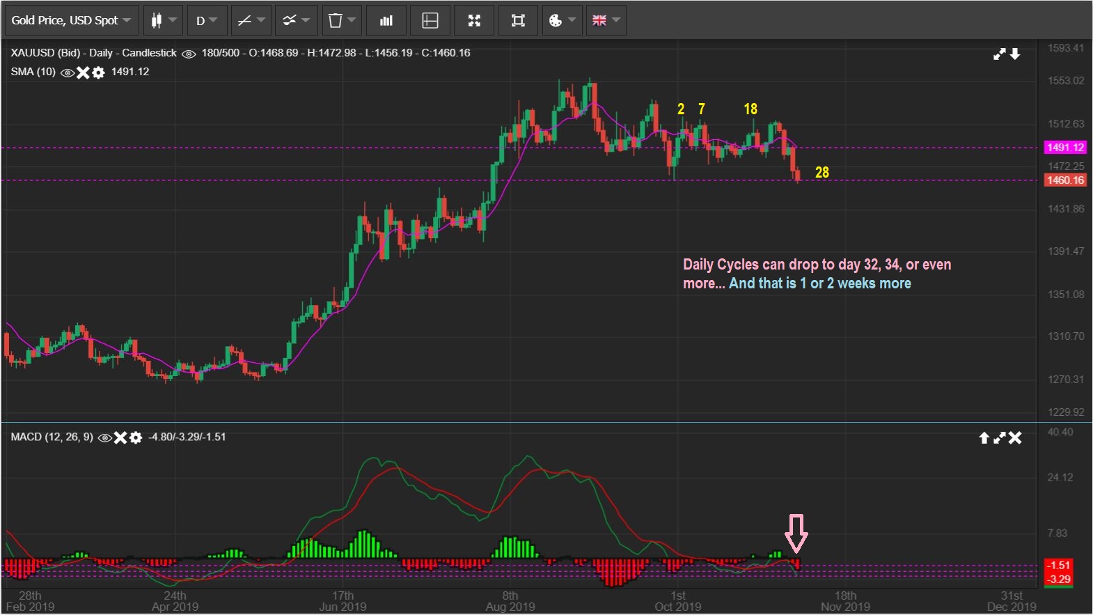Open the indicators menu in toolbar
This screenshot has height=615, width=1093.
click(297, 20)
